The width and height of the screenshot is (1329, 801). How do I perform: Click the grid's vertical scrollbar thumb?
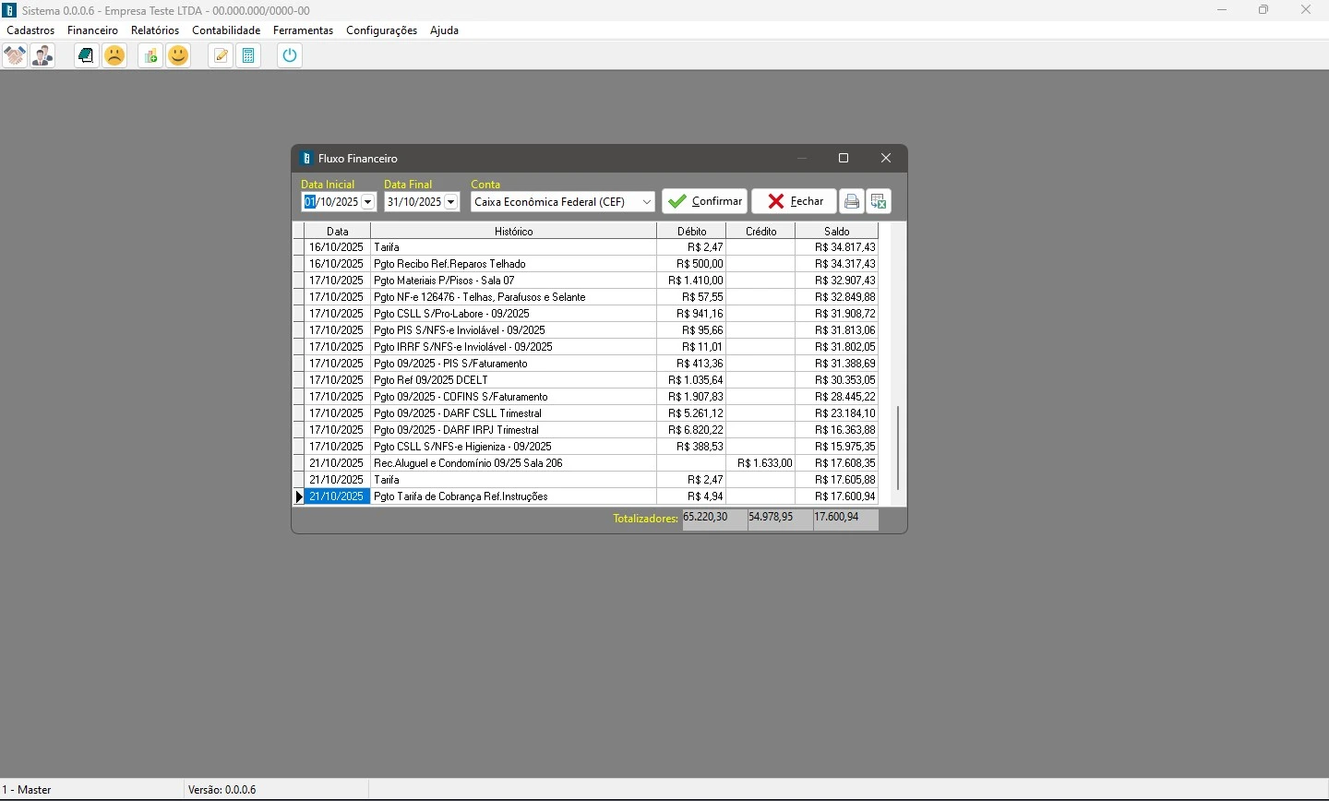(898, 448)
